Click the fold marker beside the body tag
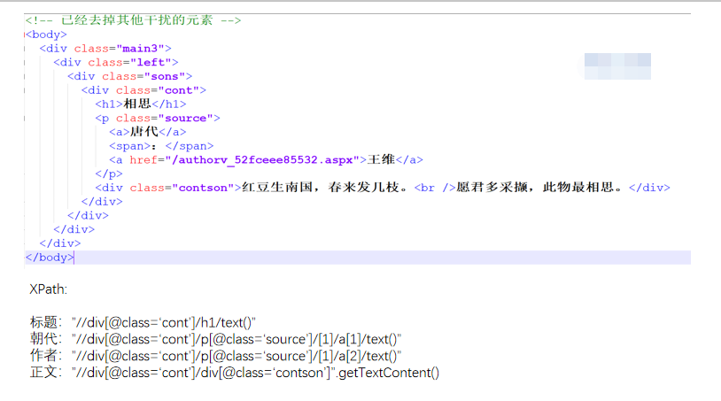 click(25, 35)
